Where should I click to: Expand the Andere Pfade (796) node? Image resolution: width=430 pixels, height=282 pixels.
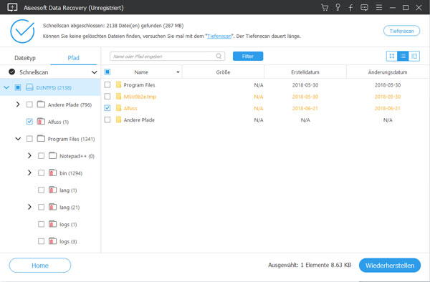[18, 104]
